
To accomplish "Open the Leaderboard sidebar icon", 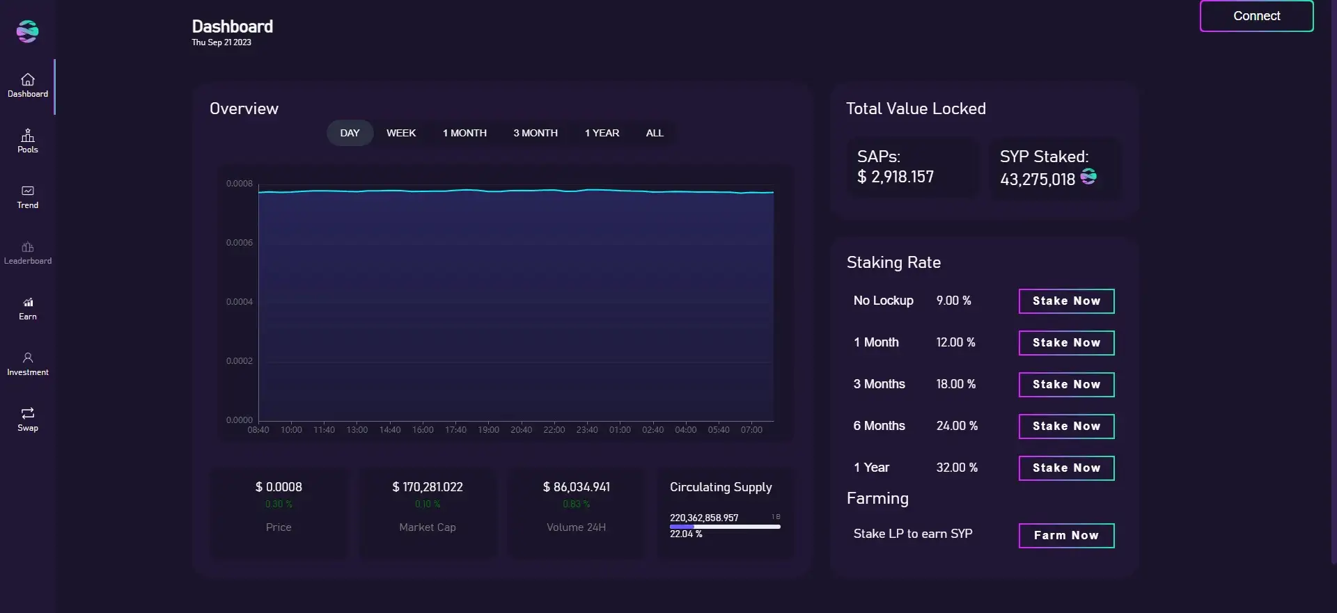I will pos(28,247).
